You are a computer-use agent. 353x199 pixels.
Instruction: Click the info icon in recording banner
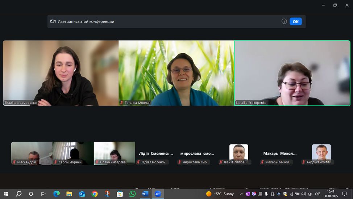pyautogui.click(x=284, y=21)
